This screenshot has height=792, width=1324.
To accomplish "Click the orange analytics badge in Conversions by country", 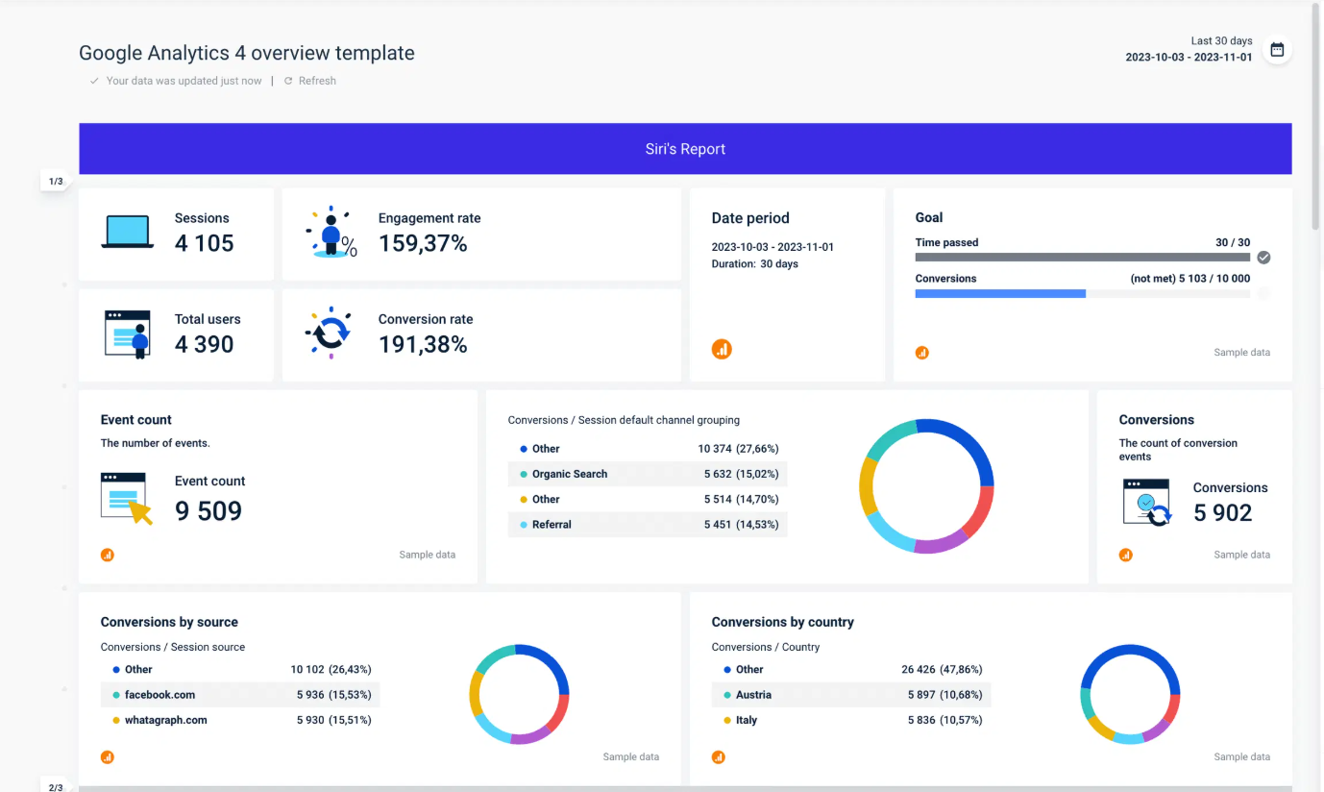I will click(x=719, y=756).
